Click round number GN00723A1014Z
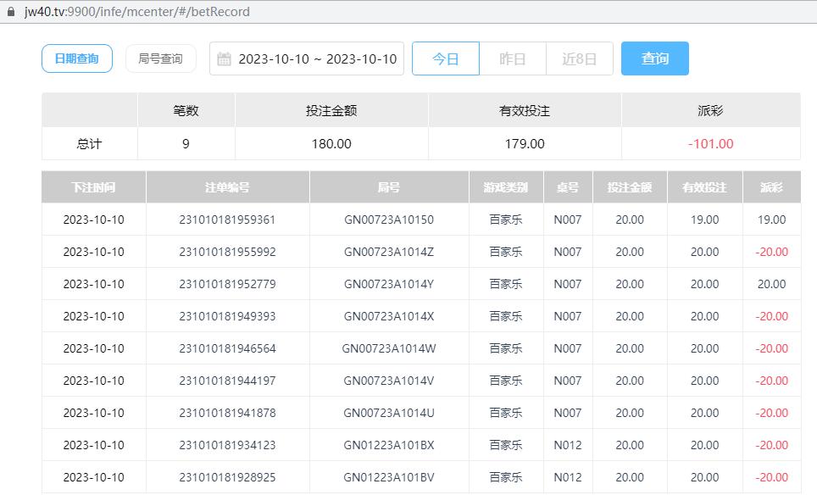Screen dimensions: 817x495 388,252
